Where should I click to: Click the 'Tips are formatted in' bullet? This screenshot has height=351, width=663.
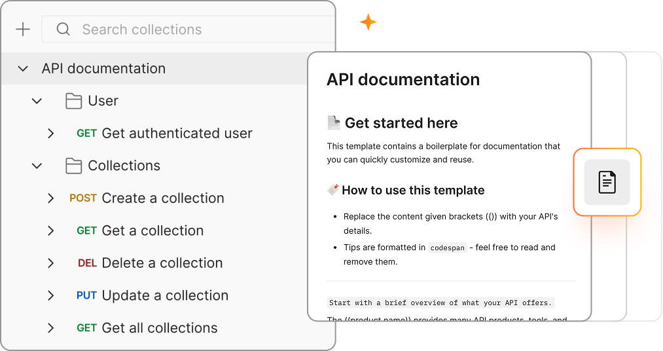[x=450, y=255]
